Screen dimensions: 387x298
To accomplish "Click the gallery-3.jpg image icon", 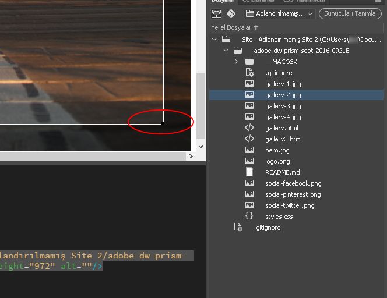I will (x=249, y=106).
